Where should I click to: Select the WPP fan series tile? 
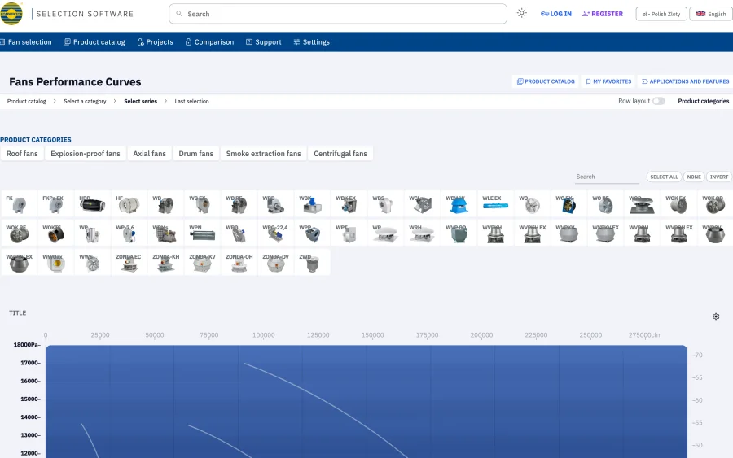pyautogui.click(x=312, y=233)
